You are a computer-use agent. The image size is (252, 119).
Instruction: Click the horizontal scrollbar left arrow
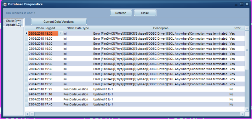[27, 114]
